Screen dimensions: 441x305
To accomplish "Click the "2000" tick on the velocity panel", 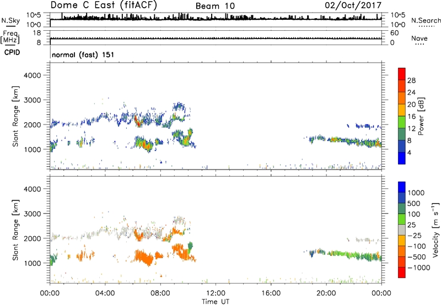I will (x=32, y=238).
